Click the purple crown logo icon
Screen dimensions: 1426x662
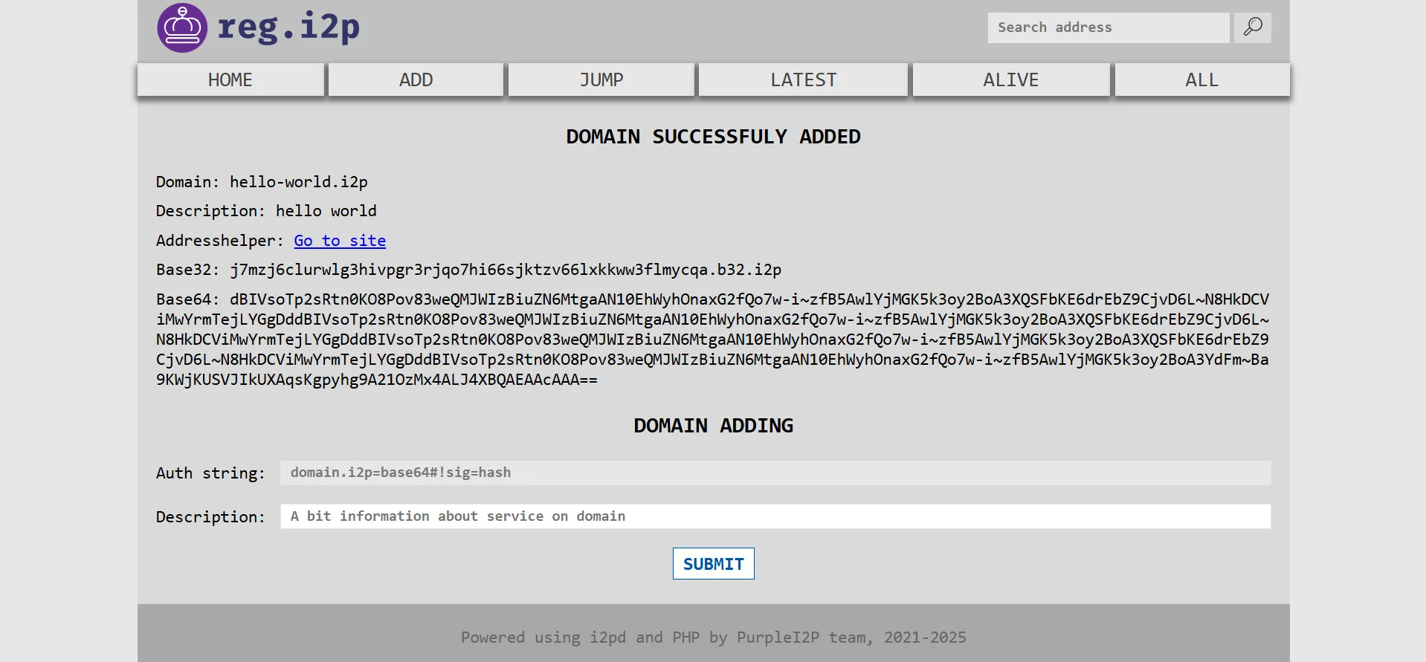182,28
